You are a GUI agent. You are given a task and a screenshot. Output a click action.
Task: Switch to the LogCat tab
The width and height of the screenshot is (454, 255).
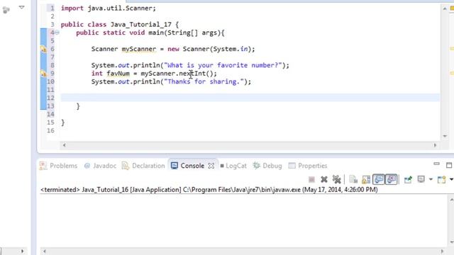(x=233, y=166)
